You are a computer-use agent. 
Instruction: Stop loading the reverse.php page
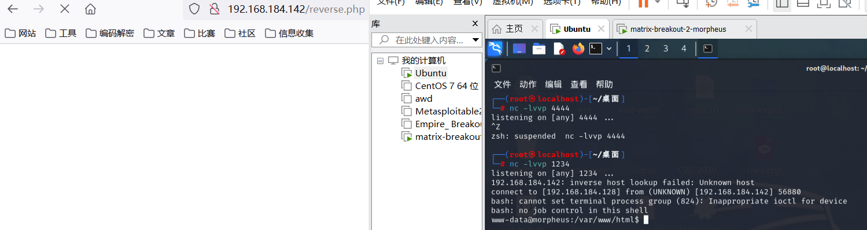65,9
